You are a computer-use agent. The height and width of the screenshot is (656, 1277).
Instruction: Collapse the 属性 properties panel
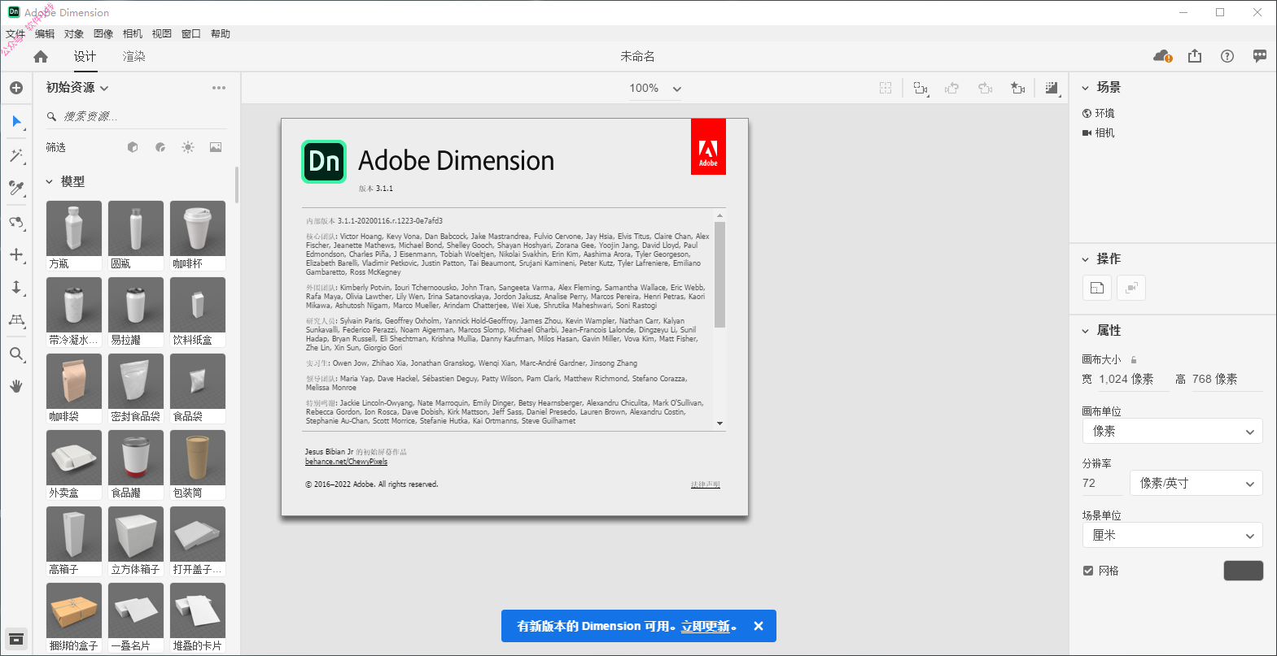pos(1085,331)
